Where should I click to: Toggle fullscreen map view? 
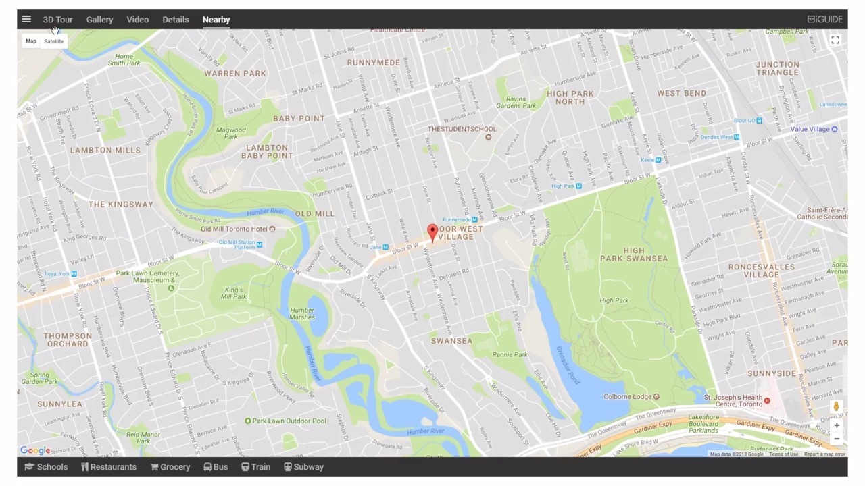(x=835, y=40)
